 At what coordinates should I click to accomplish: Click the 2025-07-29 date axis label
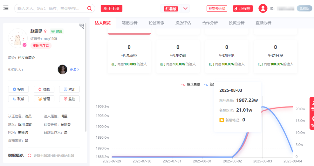click(x=112, y=161)
